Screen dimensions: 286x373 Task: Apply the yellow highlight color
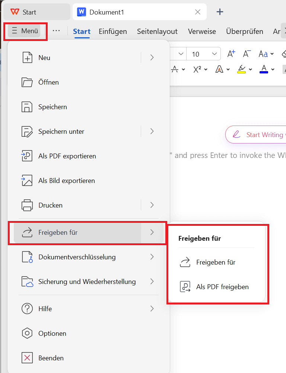click(242, 69)
